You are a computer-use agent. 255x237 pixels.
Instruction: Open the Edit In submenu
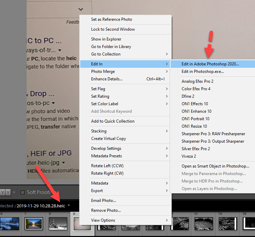point(125,64)
